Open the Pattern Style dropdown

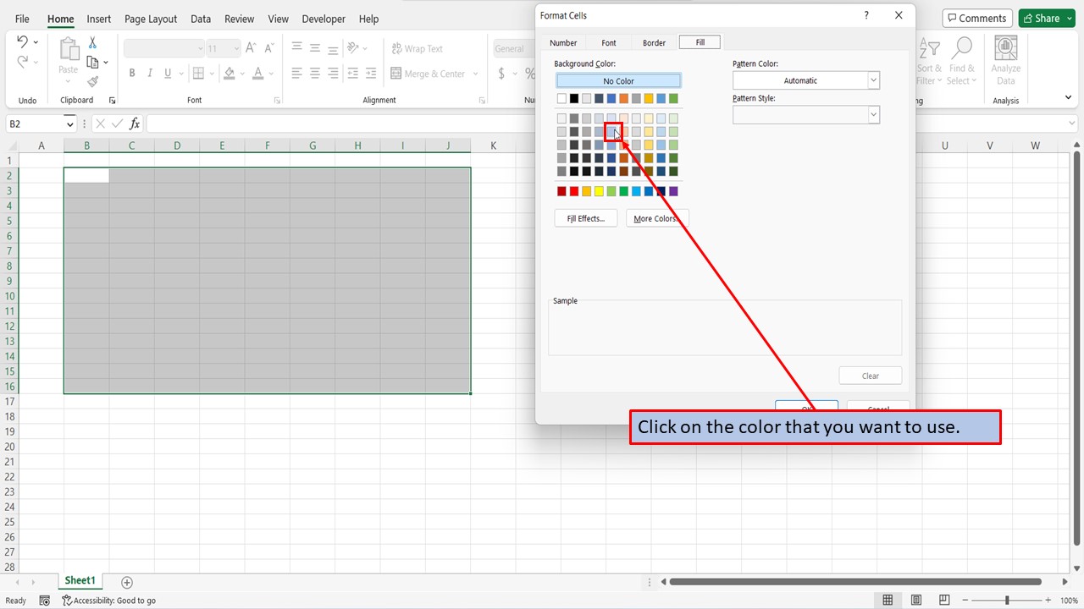pyautogui.click(x=873, y=114)
